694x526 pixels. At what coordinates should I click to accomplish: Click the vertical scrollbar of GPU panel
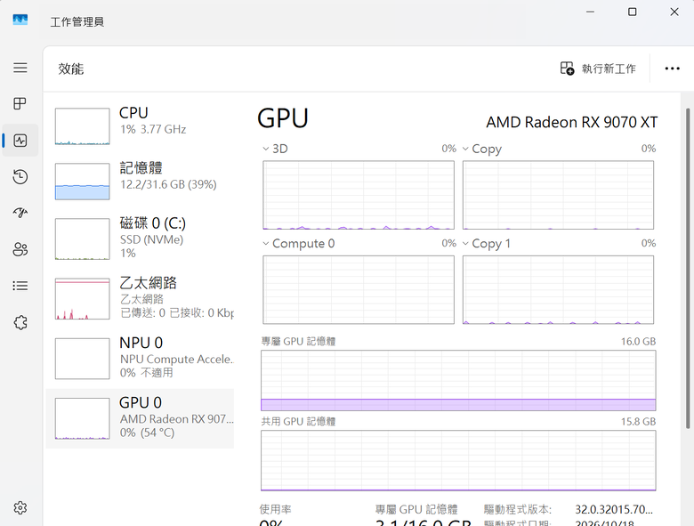(x=688, y=268)
